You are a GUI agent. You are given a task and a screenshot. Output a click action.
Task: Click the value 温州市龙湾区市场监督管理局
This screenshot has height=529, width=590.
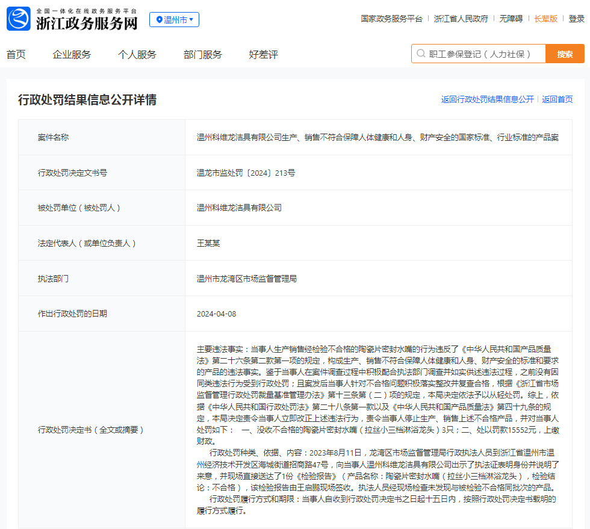[246, 279]
